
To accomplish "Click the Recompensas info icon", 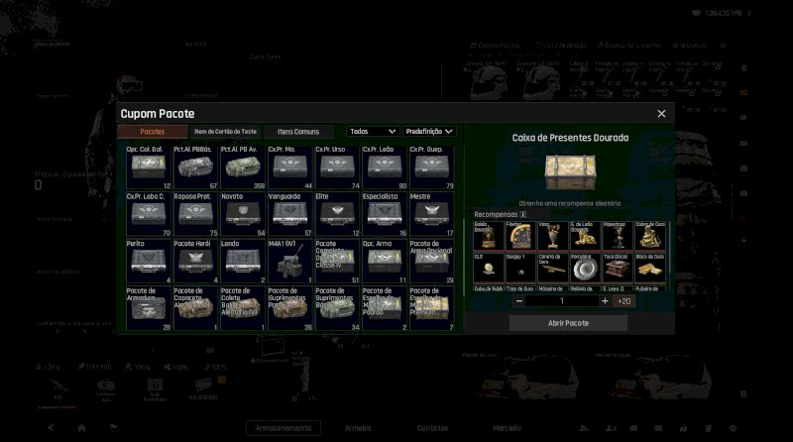I will click(x=523, y=214).
